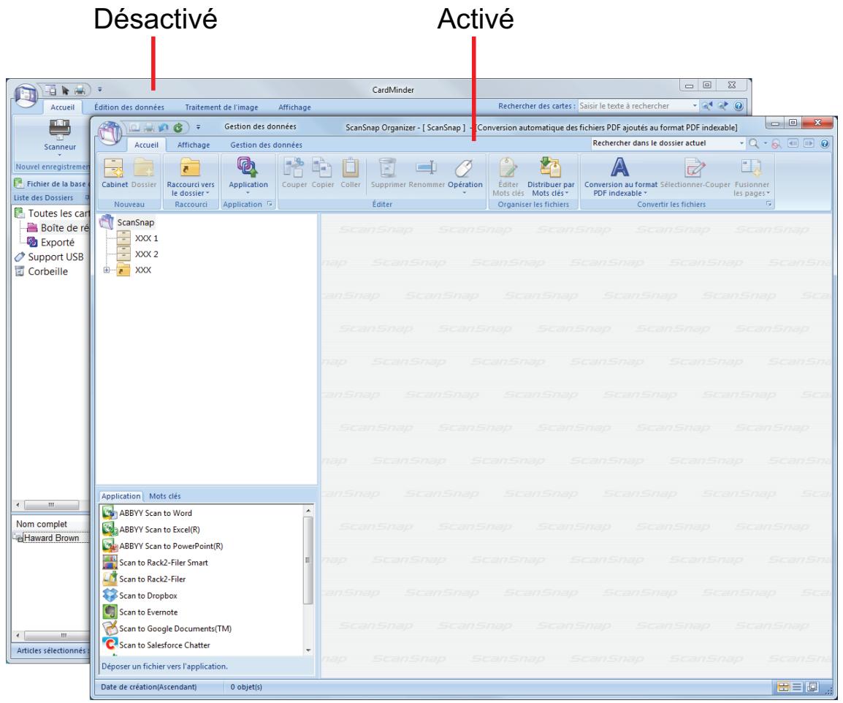
Task: Open Affichage tab in CardMinder
Action: [x=294, y=107]
